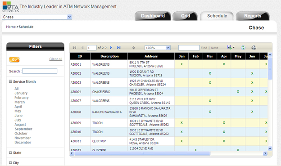Open the Reports tab
The height and width of the screenshot is (166, 281).
tap(253, 16)
